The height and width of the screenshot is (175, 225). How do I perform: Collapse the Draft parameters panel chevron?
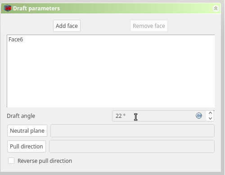(216, 8)
